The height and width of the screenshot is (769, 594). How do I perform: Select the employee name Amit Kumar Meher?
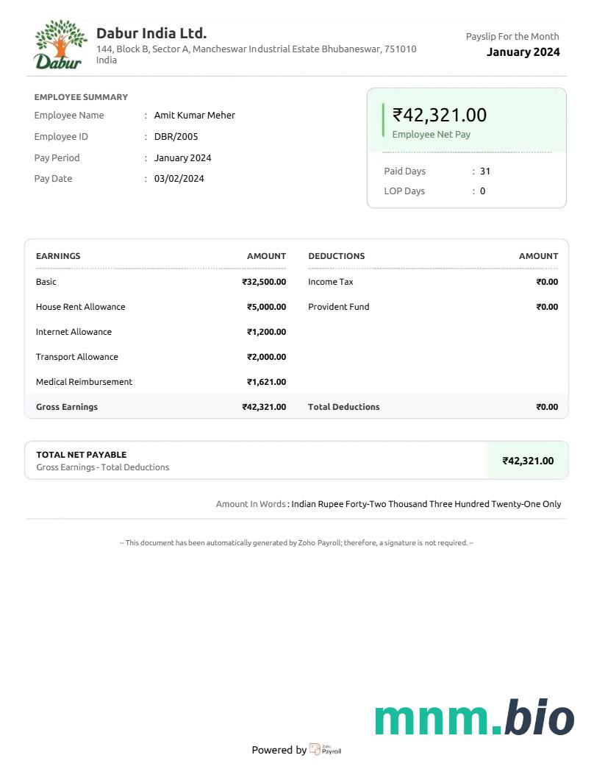coord(195,116)
